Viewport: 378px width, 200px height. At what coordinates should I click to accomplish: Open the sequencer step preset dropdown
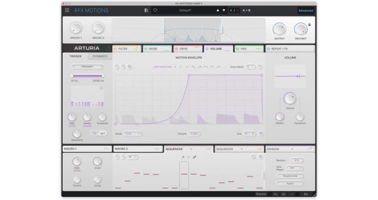pyautogui.click(x=133, y=157)
